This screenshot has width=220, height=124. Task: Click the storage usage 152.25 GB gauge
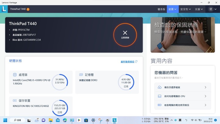tap(60, 108)
